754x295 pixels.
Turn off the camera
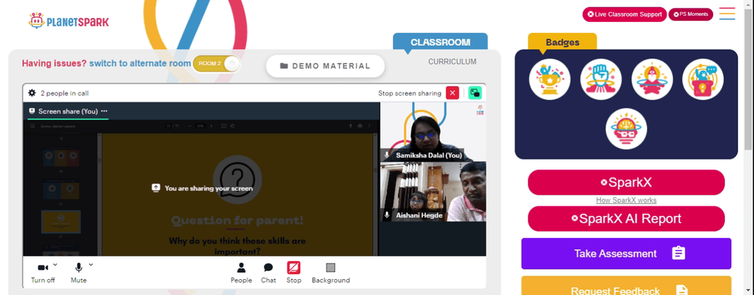click(x=43, y=272)
